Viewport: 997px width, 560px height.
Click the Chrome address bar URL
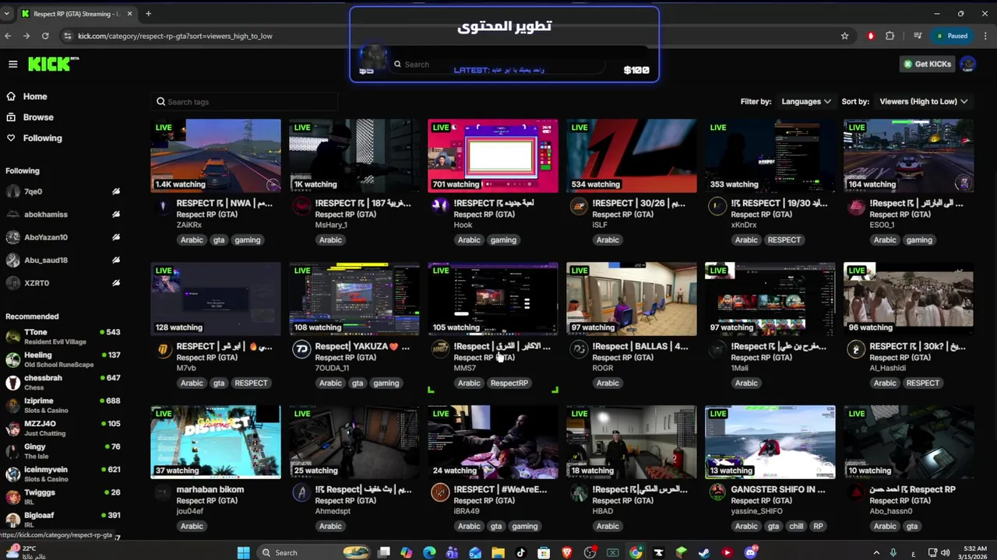point(175,36)
